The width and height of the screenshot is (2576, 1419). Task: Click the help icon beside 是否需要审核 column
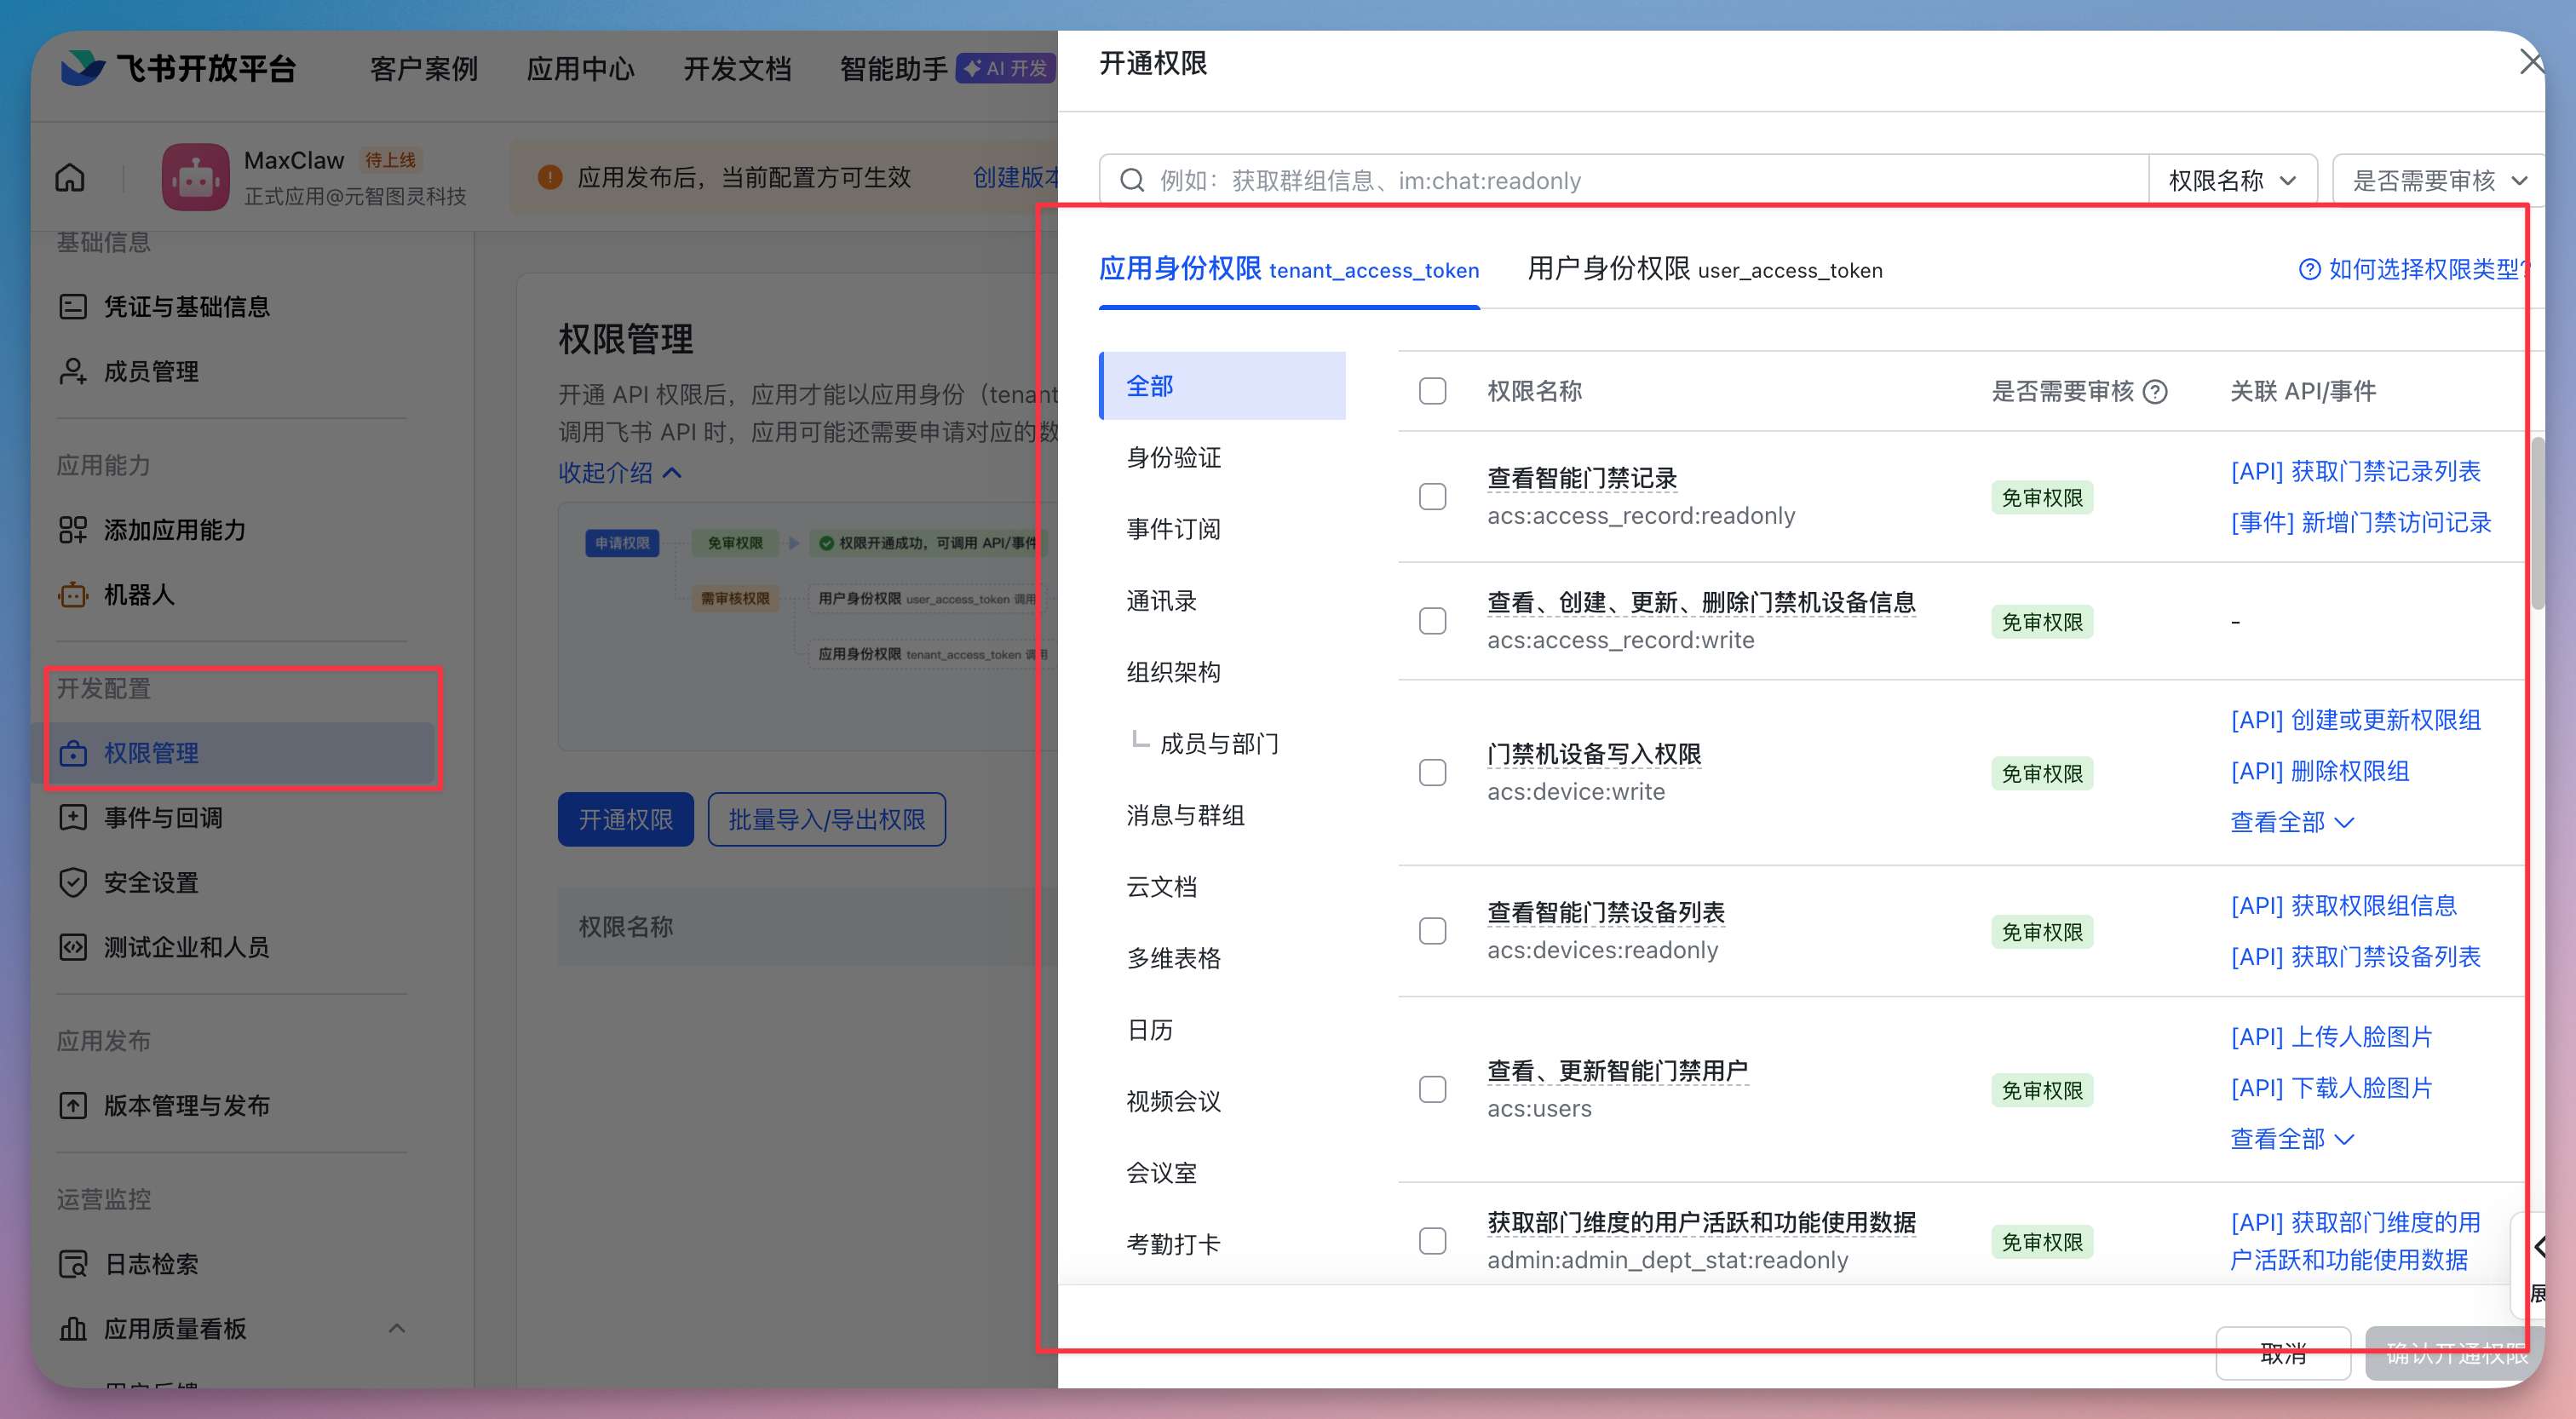pyautogui.click(x=2157, y=391)
